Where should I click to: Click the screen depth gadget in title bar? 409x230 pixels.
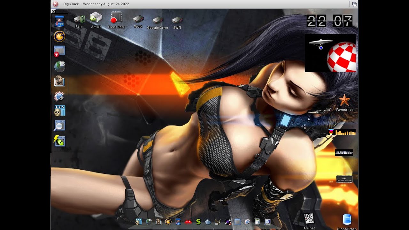click(x=354, y=4)
